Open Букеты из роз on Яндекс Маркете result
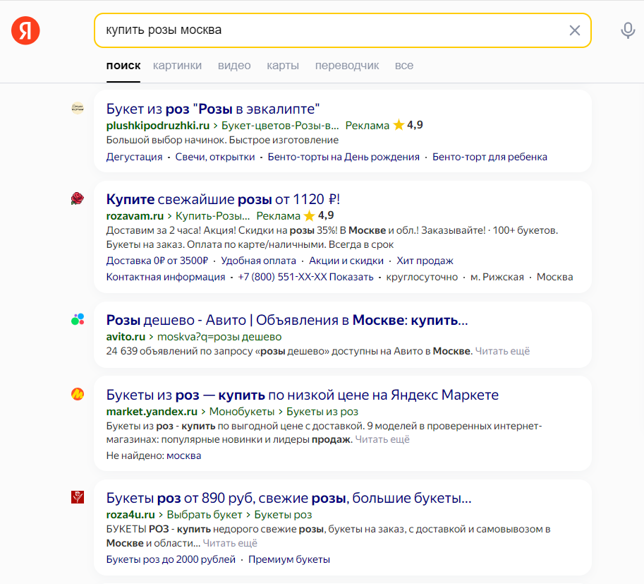644x584 pixels. [x=303, y=395]
